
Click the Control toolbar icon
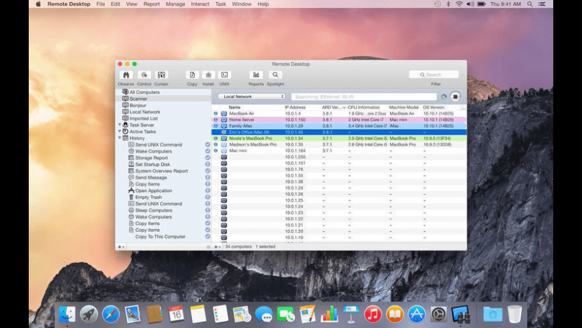144,75
